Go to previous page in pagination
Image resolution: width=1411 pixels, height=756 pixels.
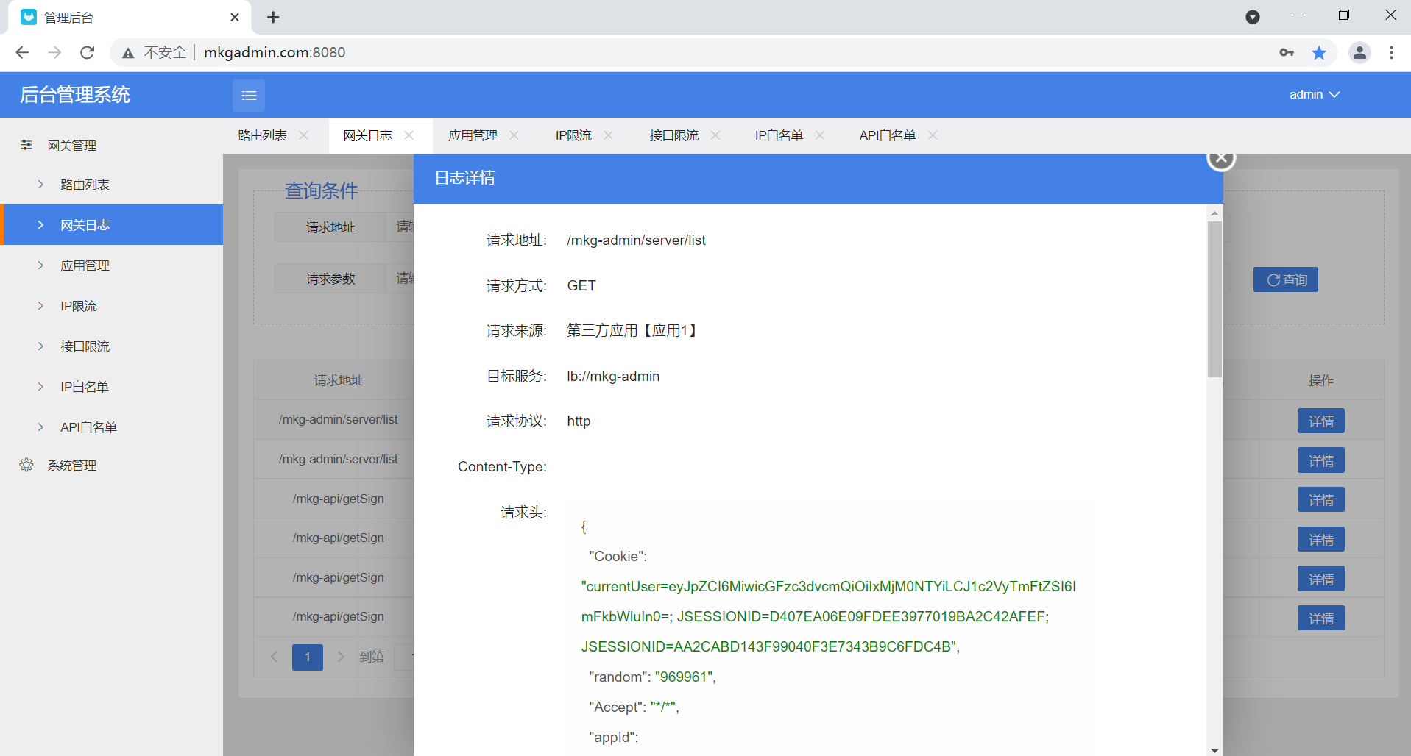pos(274,657)
